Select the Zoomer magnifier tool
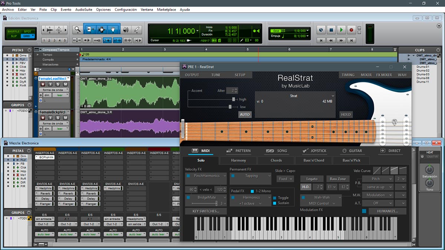The height and width of the screenshot is (250, 445). 77,30
